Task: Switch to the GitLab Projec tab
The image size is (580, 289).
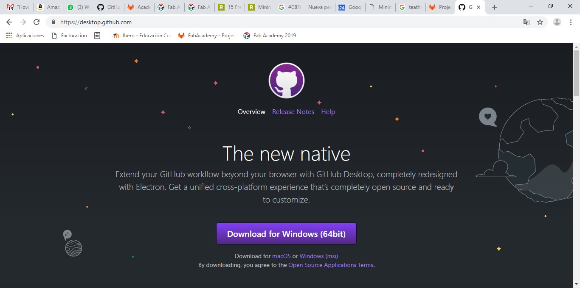Action: (440, 7)
